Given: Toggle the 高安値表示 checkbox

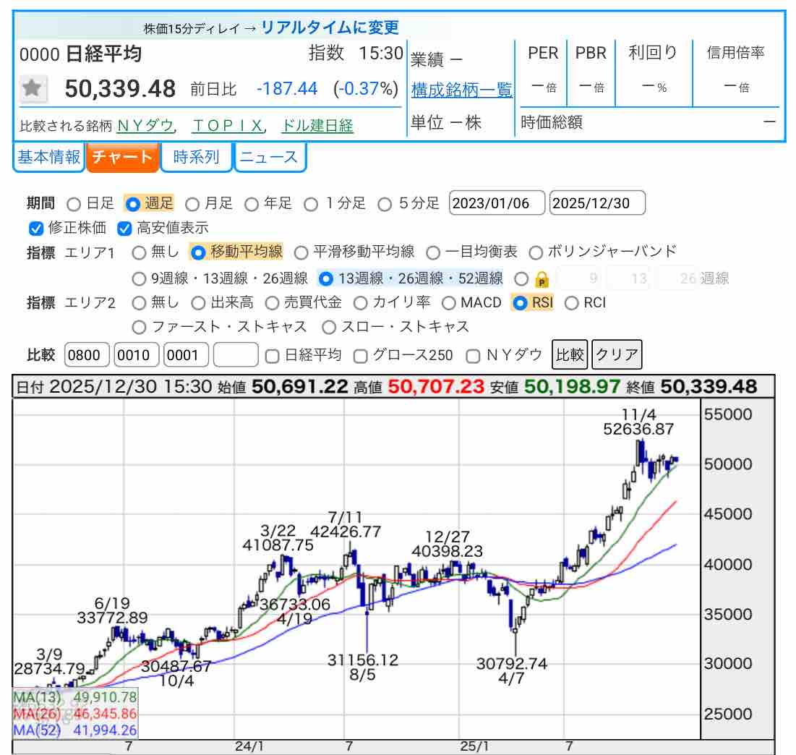Looking at the screenshot, I should click(x=124, y=229).
